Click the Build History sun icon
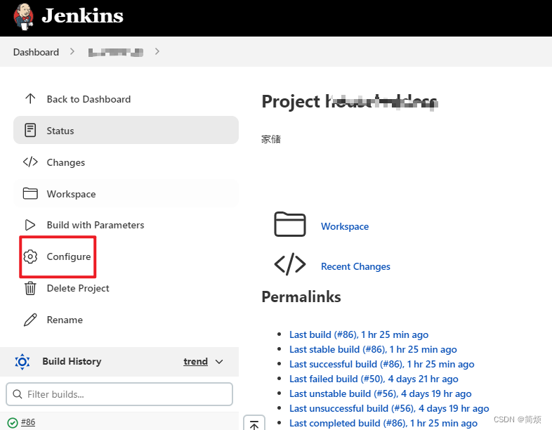This screenshot has width=552, height=430. (22, 362)
